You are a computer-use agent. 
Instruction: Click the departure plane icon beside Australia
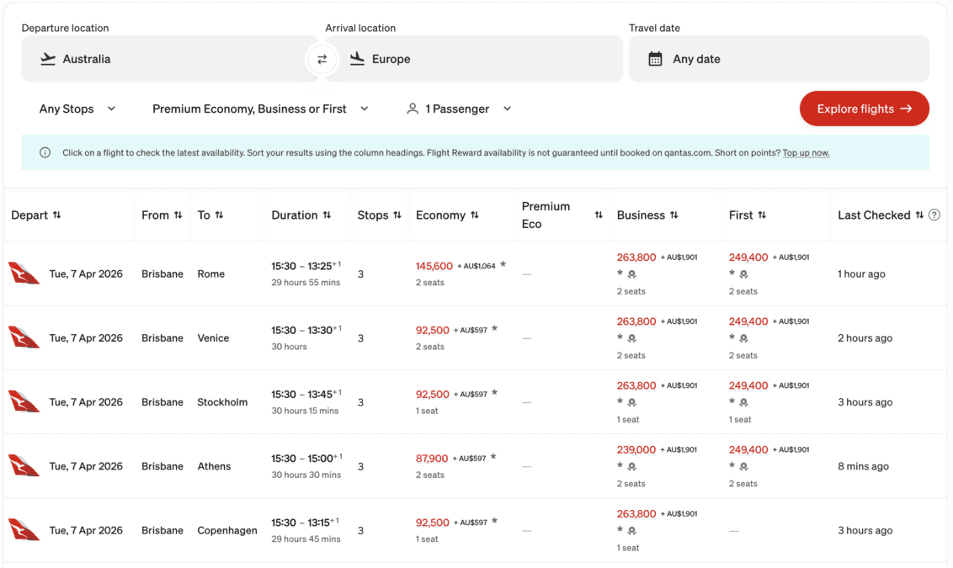click(x=48, y=59)
